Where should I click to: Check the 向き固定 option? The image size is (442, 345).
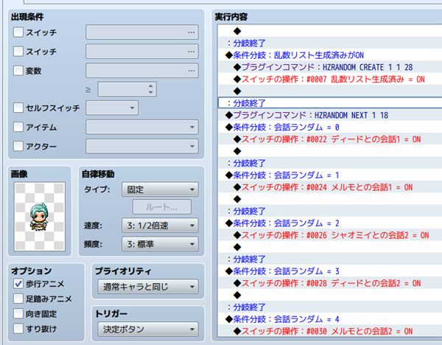(18, 313)
